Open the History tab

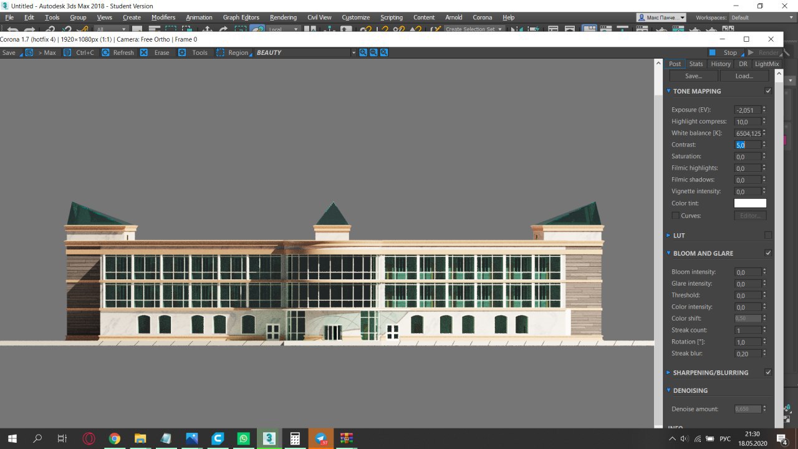click(x=721, y=64)
